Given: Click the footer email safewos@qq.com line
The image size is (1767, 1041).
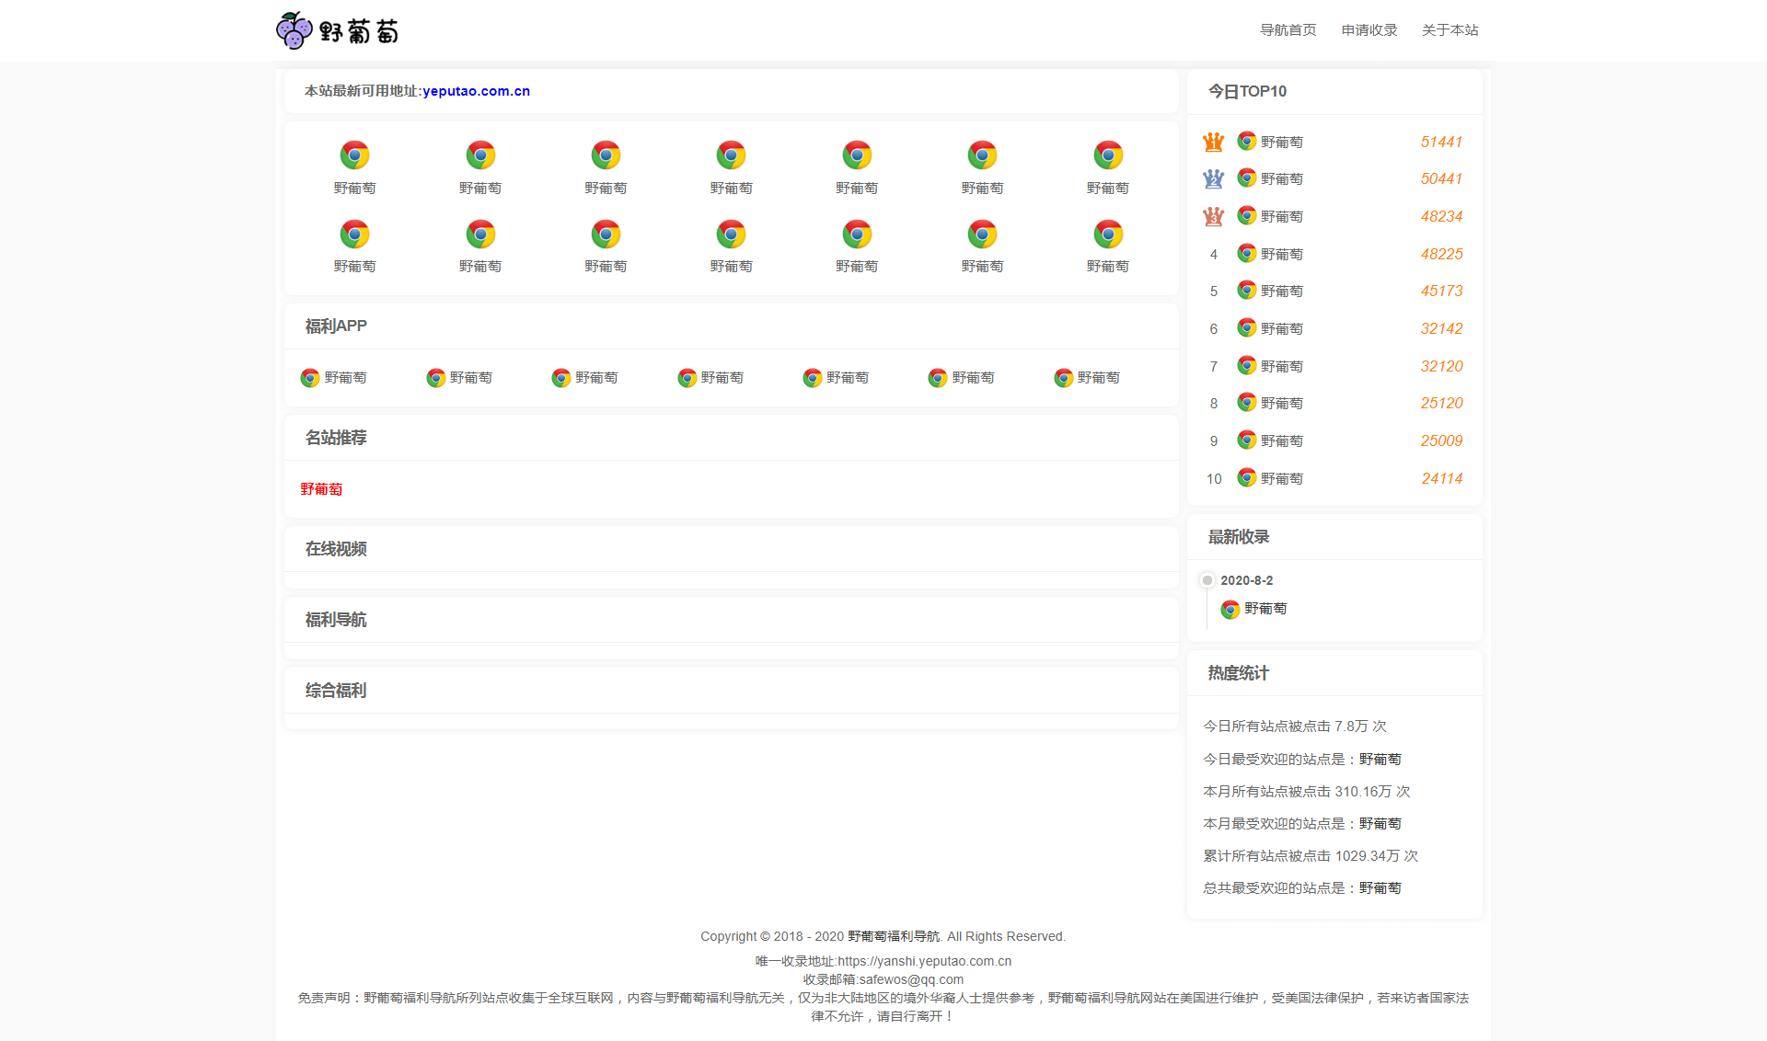Looking at the screenshot, I should 883,979.
